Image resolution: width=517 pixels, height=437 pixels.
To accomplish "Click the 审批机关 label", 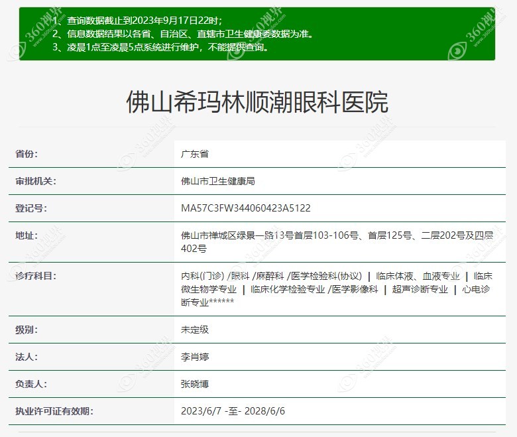I will coord(36,181).
